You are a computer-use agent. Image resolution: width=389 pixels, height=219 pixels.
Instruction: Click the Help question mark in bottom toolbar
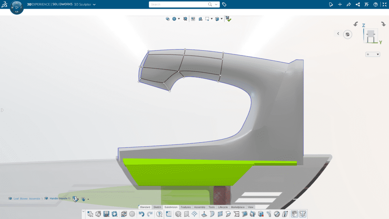tap(159, 214)
